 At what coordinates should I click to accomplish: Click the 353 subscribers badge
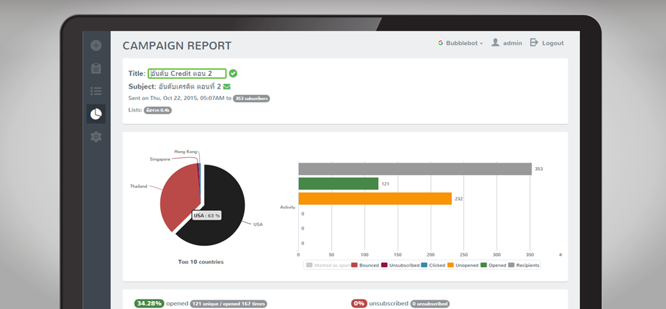tap(251, 99)
